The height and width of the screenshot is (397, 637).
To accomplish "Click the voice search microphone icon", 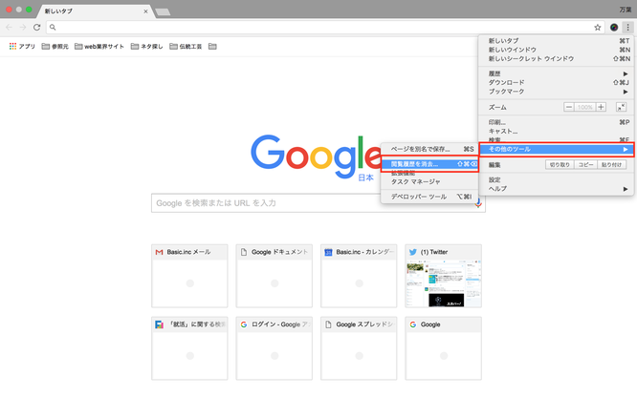I will 478,202.
